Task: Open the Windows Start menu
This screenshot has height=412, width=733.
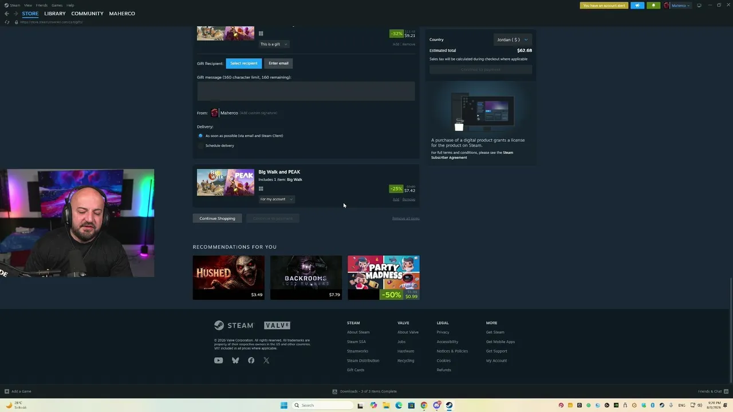Action: [284, 405]
